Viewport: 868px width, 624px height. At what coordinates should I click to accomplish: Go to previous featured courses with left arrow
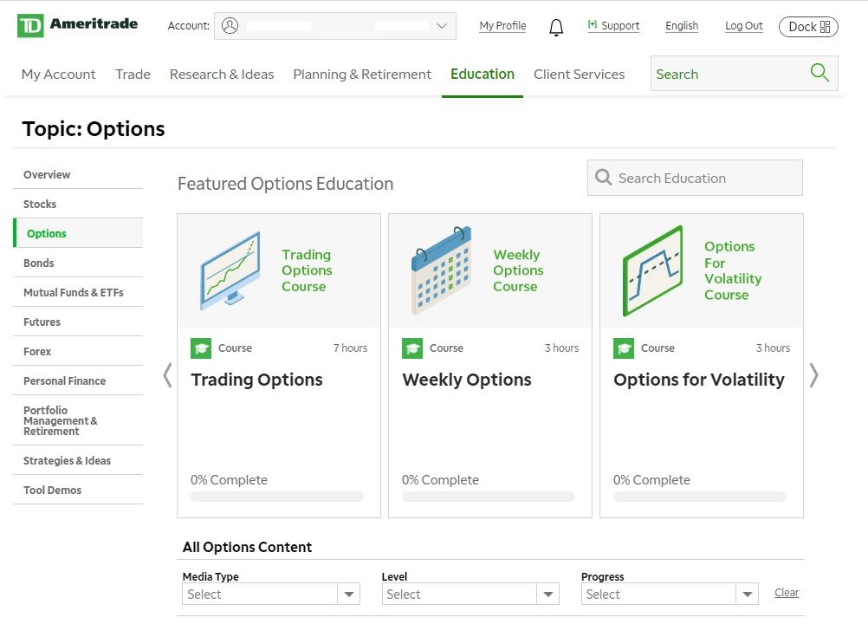coord(167,375)
